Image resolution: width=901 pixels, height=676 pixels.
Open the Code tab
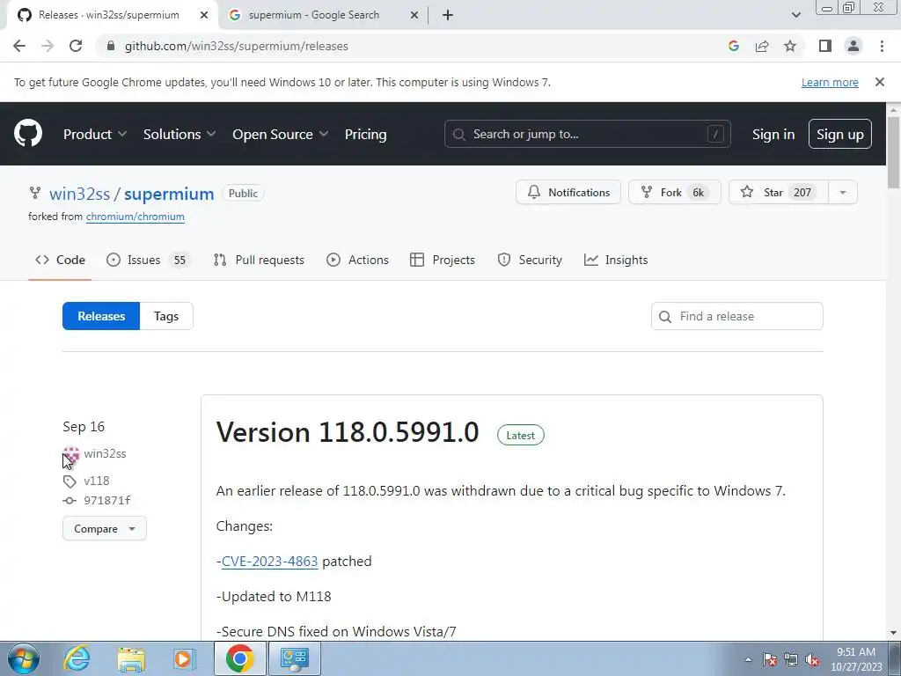[60, 260]
